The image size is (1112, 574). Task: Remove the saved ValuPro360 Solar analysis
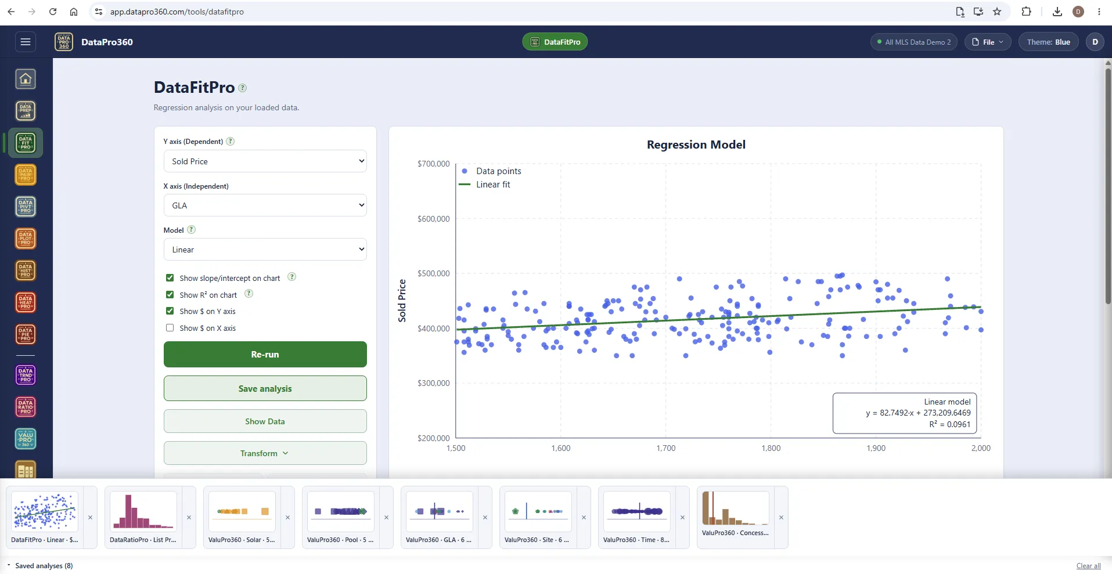coord(287,517)
